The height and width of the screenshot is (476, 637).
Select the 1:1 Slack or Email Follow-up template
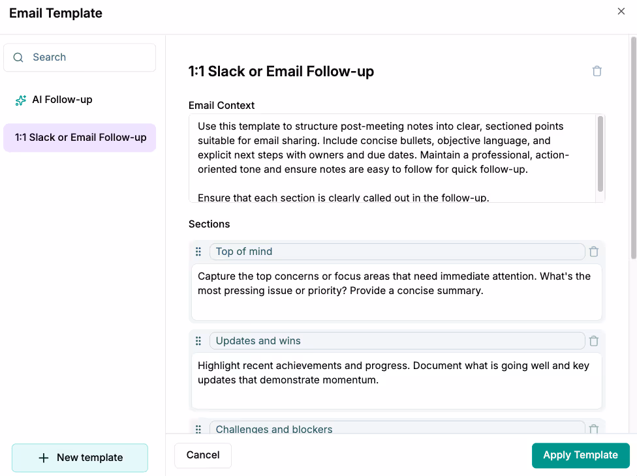coord(79,138)
